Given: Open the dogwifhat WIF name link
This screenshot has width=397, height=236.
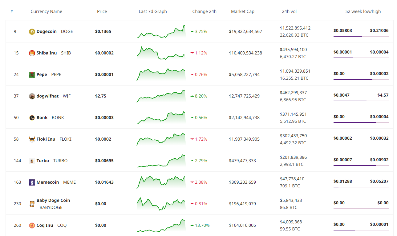Looking at the screenshot, I should point(48,96).
